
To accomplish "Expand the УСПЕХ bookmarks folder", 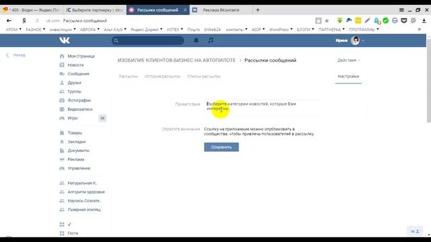I will point(174,30).
